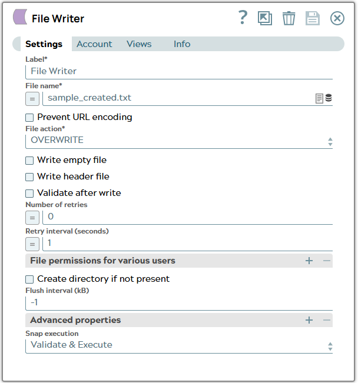Switch to the Settings tab
The width and height of the screenshot is (358, 383).
point(44,44)
